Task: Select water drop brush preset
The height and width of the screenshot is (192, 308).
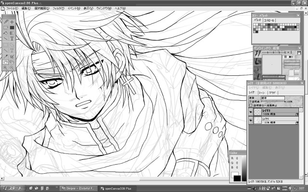Action: (x=257, y=69)
